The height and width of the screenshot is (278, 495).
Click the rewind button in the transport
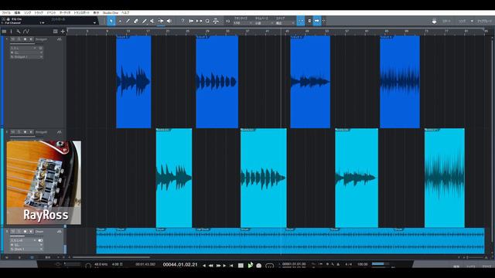[x=210, y=266]
